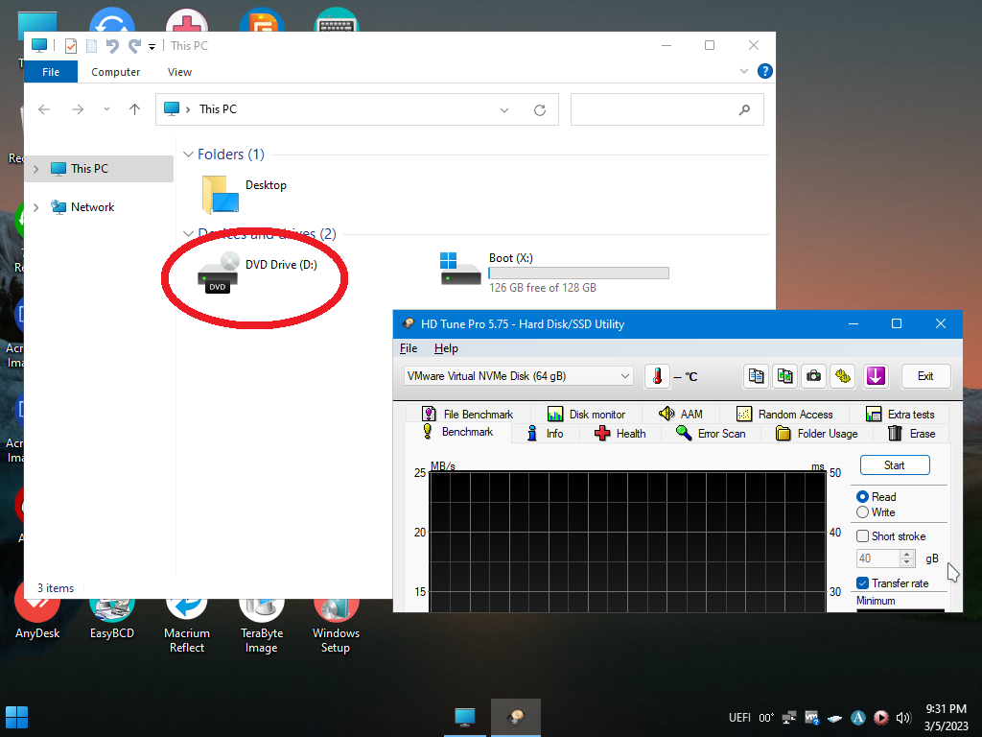The width and height of the screenshot is (982, 737).
Task: Expand the ribbon chevron in This PC window
Action: point(744,71)
